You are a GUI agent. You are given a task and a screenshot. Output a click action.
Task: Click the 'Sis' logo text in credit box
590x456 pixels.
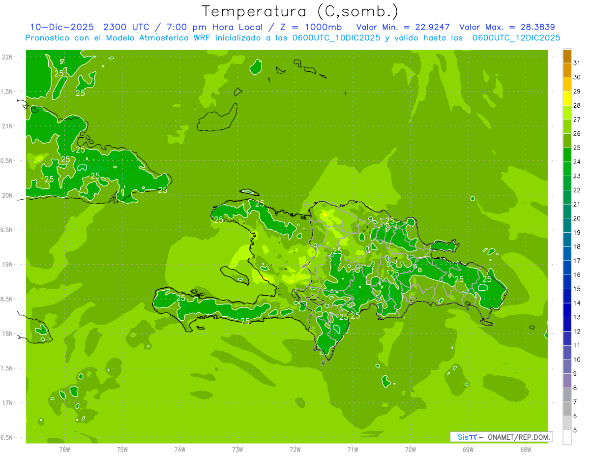pos(463,437)
